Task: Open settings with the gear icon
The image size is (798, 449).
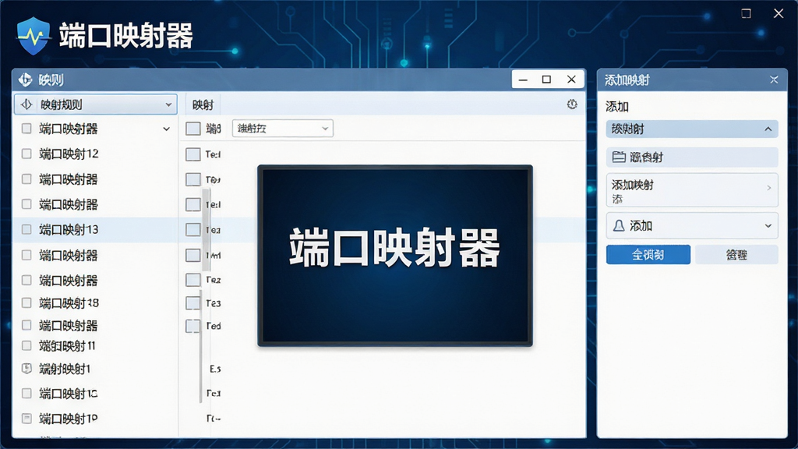Action: pyautogui.click(x=572, y=104)
